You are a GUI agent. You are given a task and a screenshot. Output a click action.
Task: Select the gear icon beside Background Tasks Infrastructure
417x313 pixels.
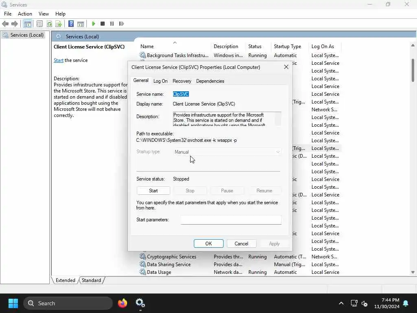tap(143, 55)
